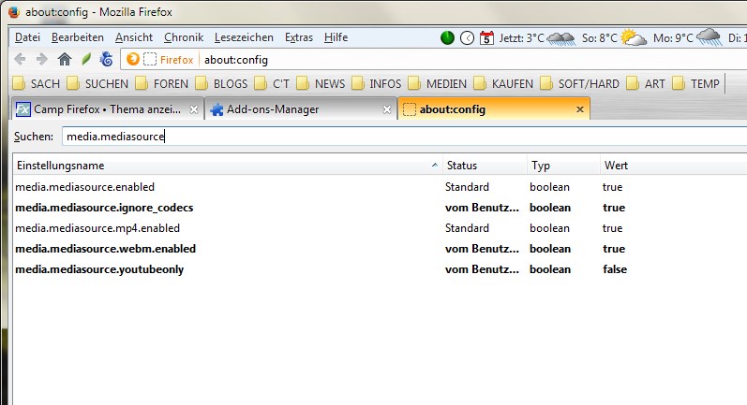The width and height of the screenshot is (747, 405).
Task: Click the Mo: 9°C forecast text
Action: tap(673, 38)
